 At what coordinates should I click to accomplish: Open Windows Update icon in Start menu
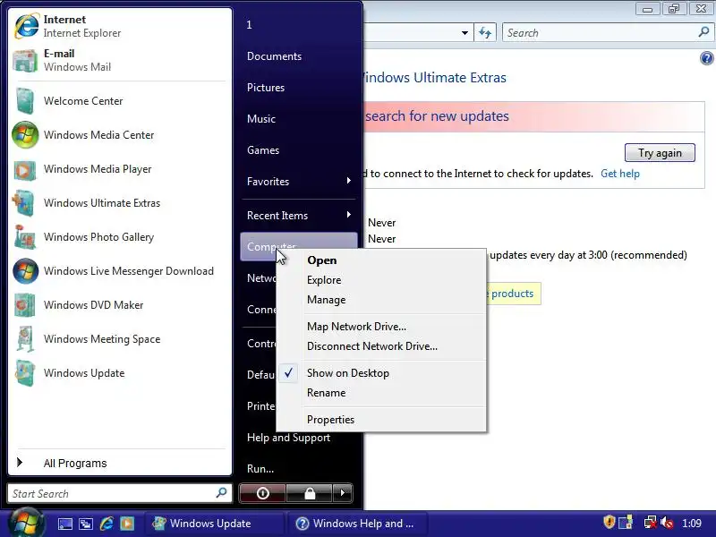[25, 373]
